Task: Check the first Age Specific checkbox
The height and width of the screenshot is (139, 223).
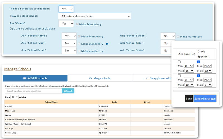Action: coord(179,62)
